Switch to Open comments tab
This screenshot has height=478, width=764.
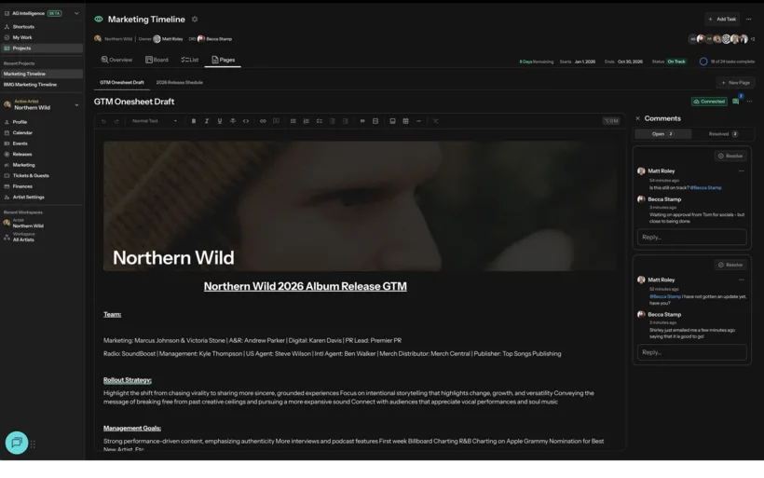click(x=662, y=134)
